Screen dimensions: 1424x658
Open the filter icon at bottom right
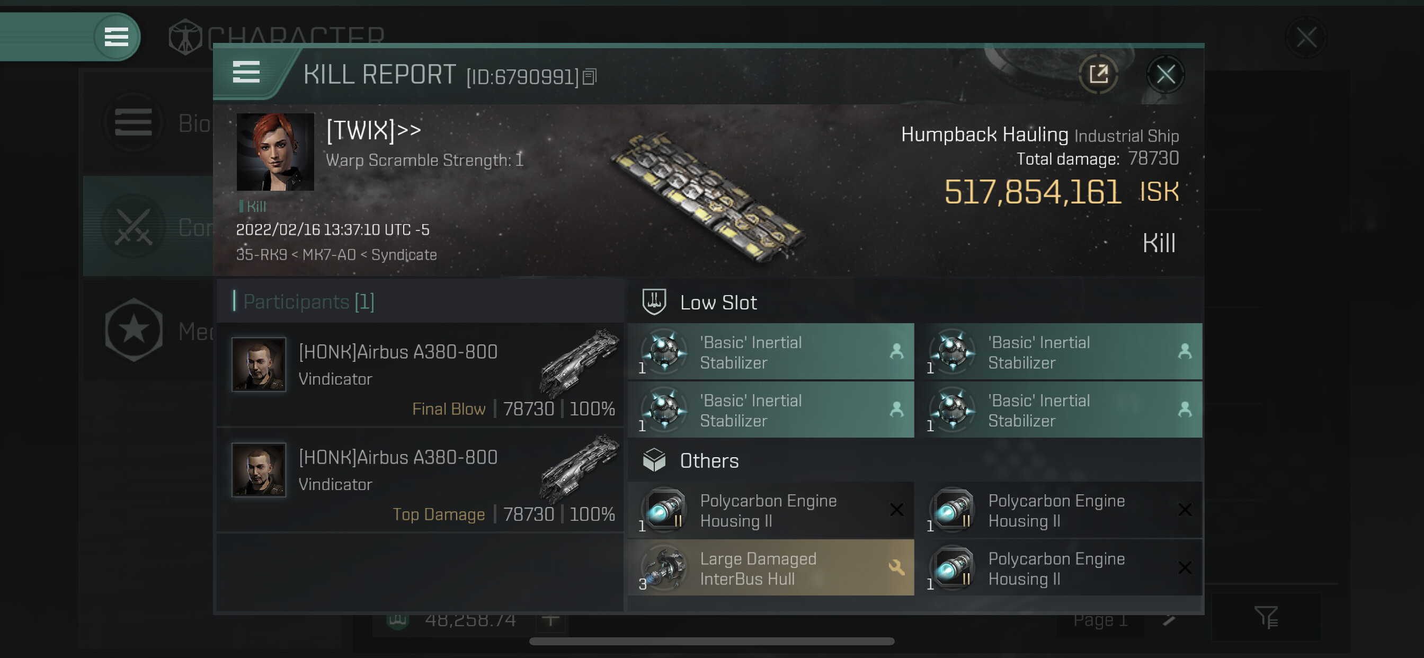tap(1266, 617)
